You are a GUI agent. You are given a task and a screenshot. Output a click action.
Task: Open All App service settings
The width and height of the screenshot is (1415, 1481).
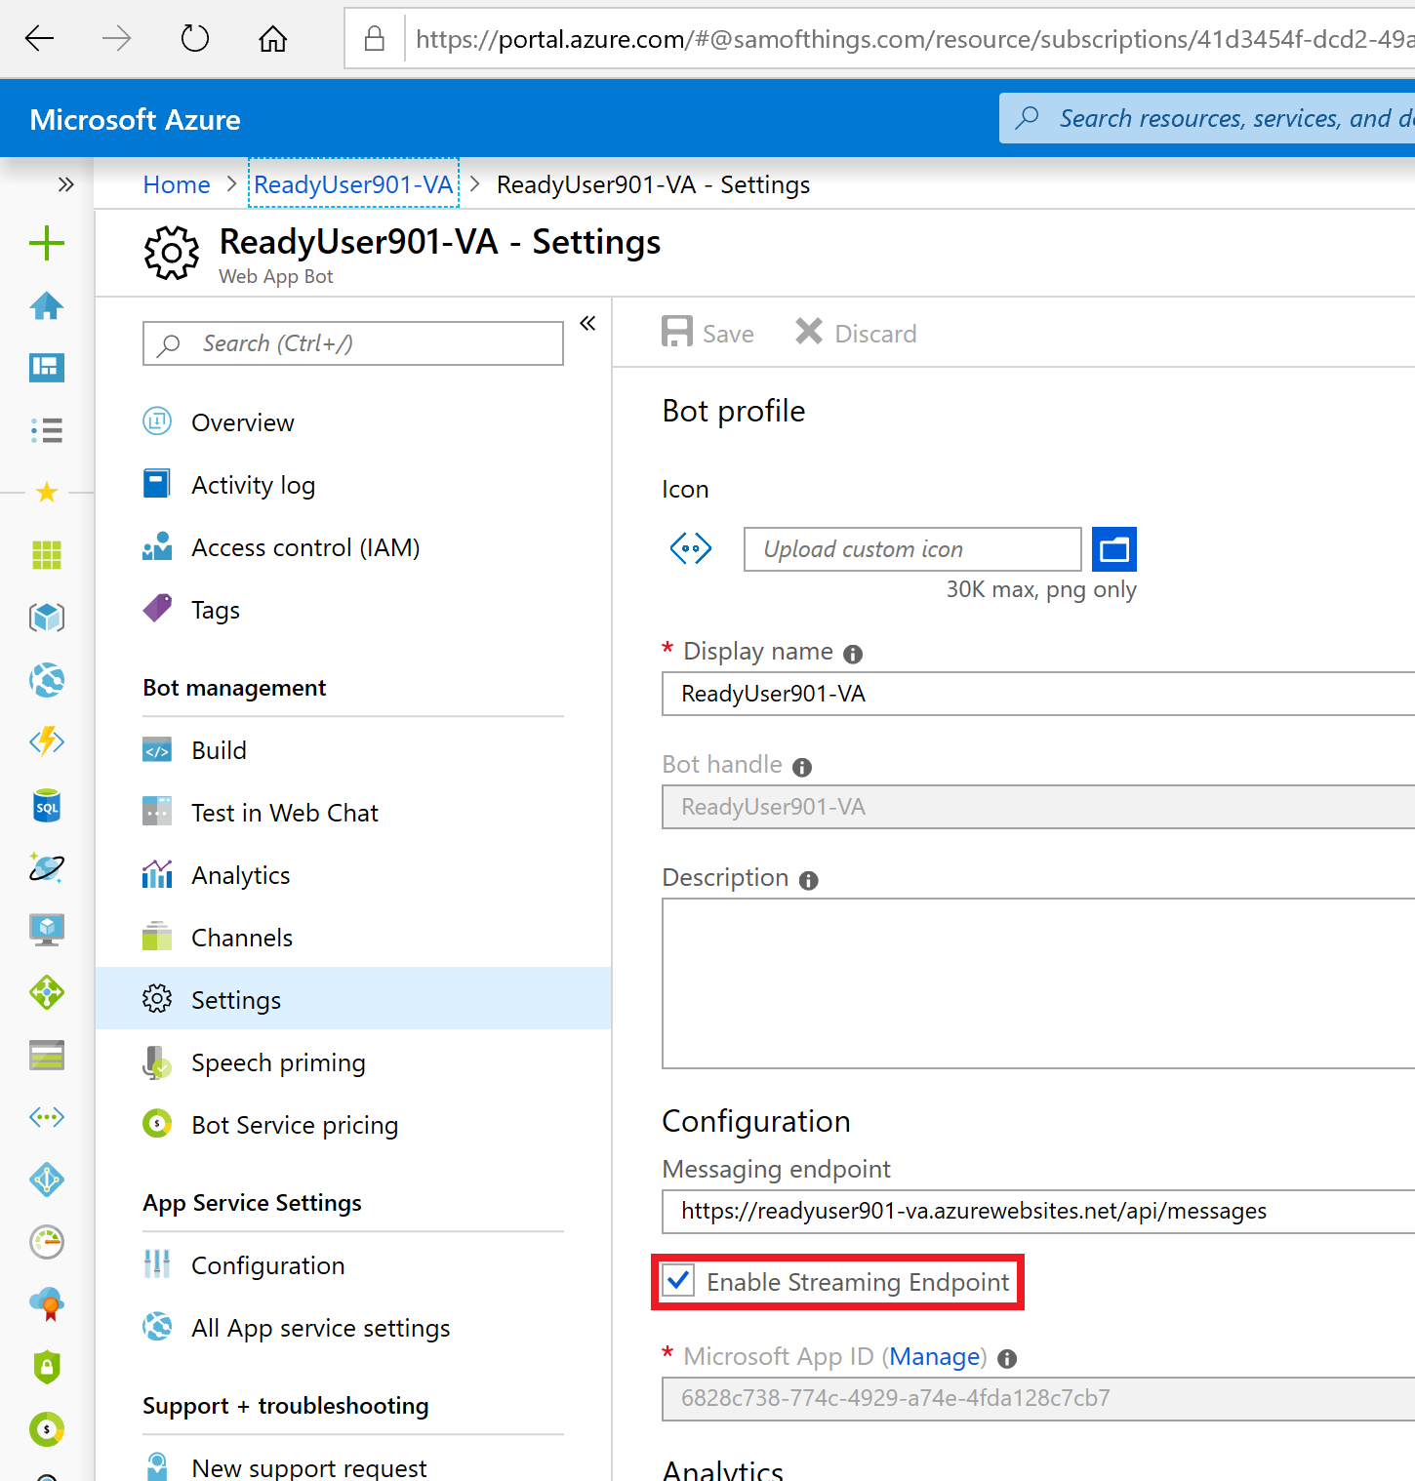(353, 1328)
